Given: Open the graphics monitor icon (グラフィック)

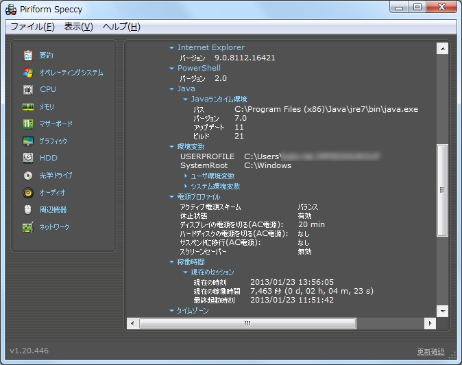Looking at the screenshot, I should [28, 141].
